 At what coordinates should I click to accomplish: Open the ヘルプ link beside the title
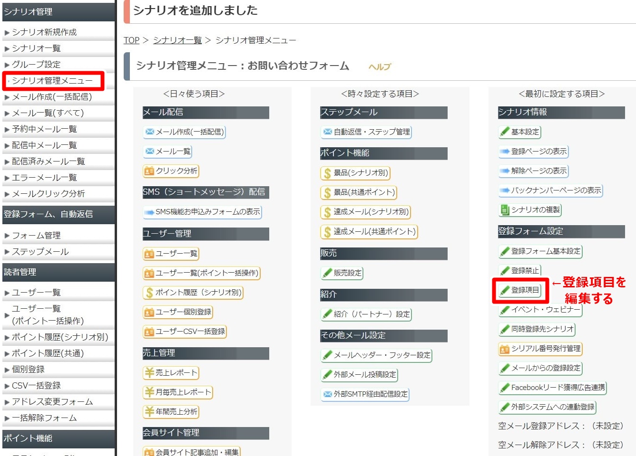(x=380, y=67)
